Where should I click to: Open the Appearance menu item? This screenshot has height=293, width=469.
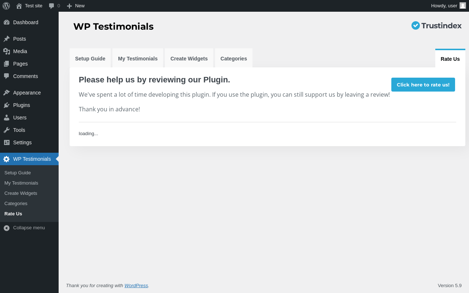pyautogui.click(x=29, y=93)
